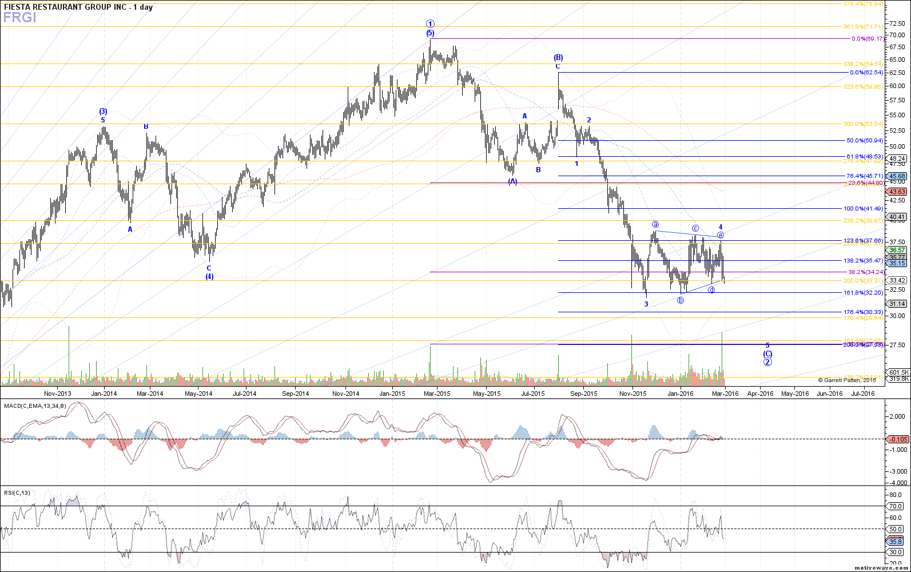Select the (3) wave label near Jan-2014
Viewport: 911px width, 572px height.
(x=103, y=112)
